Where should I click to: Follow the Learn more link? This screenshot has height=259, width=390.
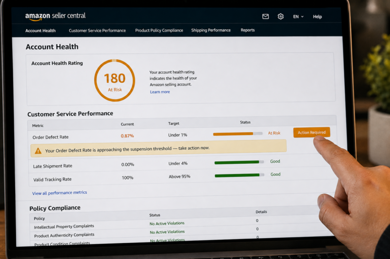160,92
